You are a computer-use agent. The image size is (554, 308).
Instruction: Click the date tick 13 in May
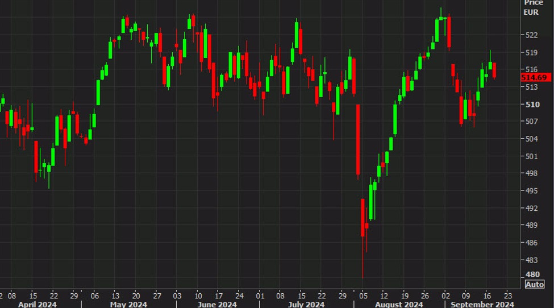coord(115,296)
